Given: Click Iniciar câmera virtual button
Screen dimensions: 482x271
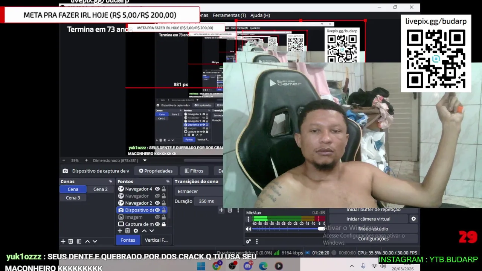Looking at the screenshot, I should [368, 219].
